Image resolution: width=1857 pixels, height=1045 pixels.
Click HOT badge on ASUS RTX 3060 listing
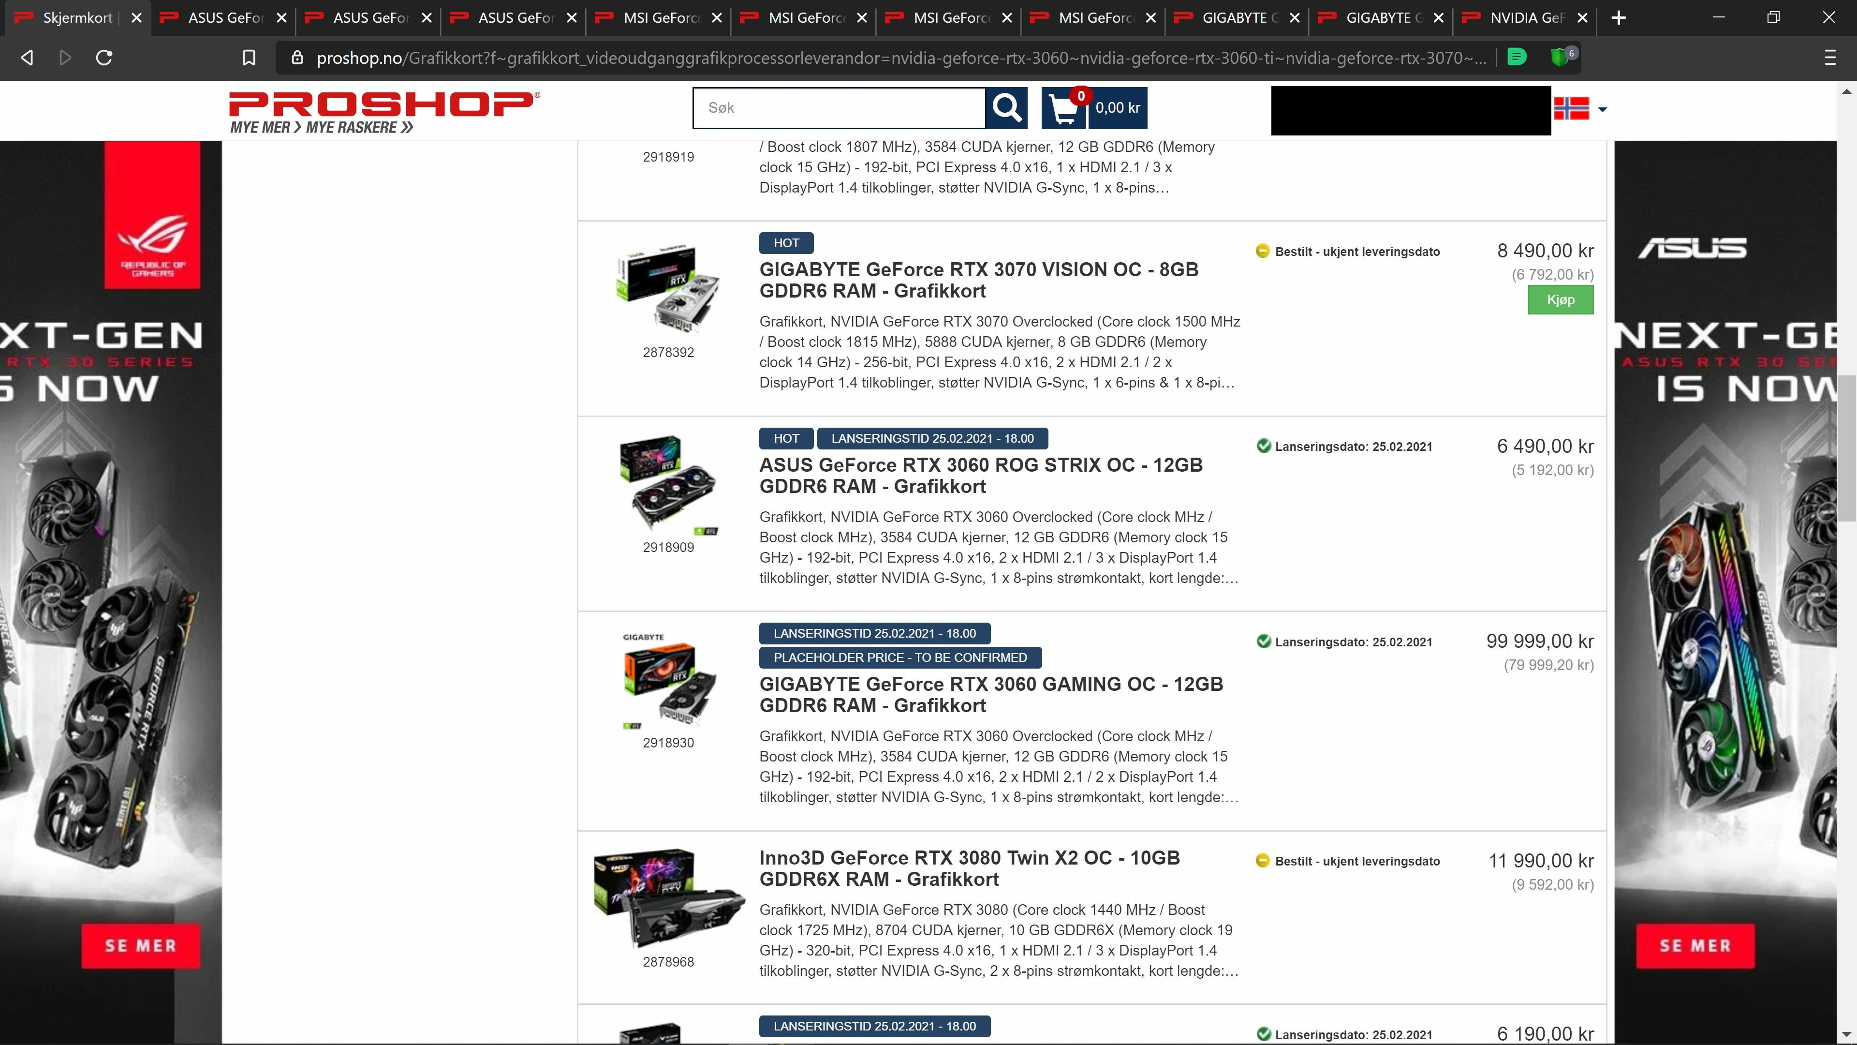point(786,438)
